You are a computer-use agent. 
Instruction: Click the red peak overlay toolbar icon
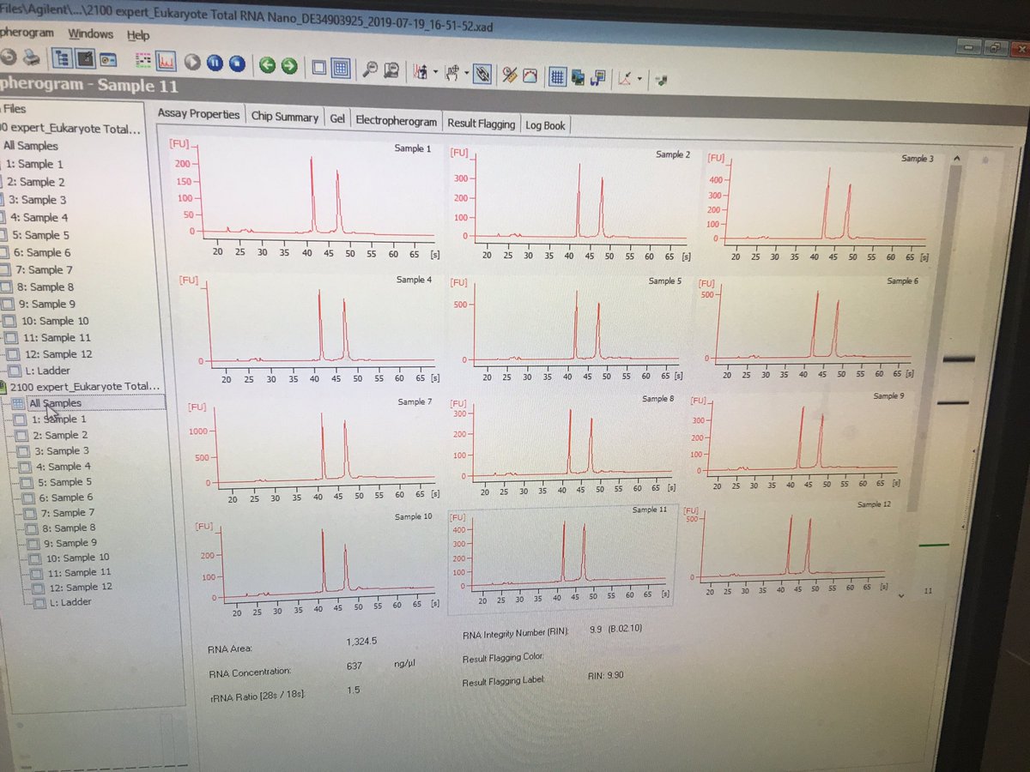pyautogui.click(x=421, y=72)
